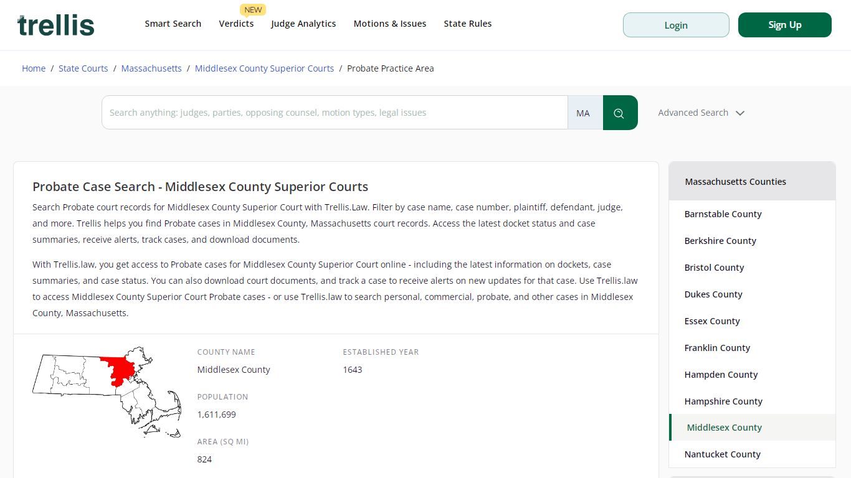The width and height of the screenshot is (851, 478).
Task: Click the Massachusetts county map image
Action: [107, 392]
